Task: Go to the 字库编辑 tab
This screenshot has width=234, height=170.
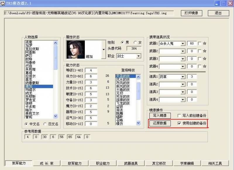Action: click(x=186, y=163)
